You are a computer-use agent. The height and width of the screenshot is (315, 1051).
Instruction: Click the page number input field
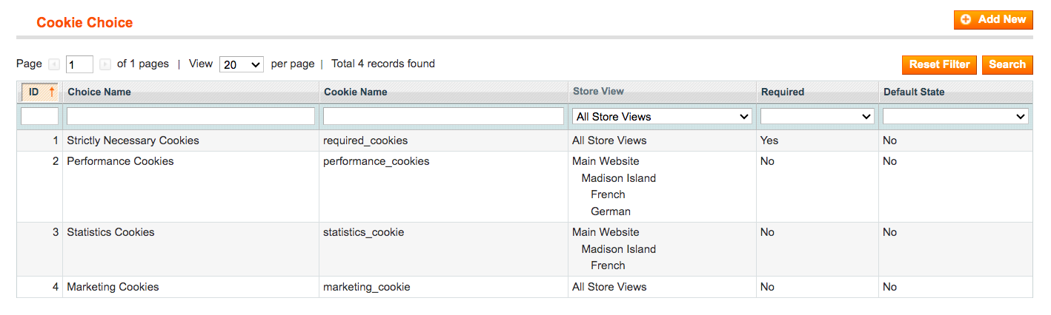79,64
